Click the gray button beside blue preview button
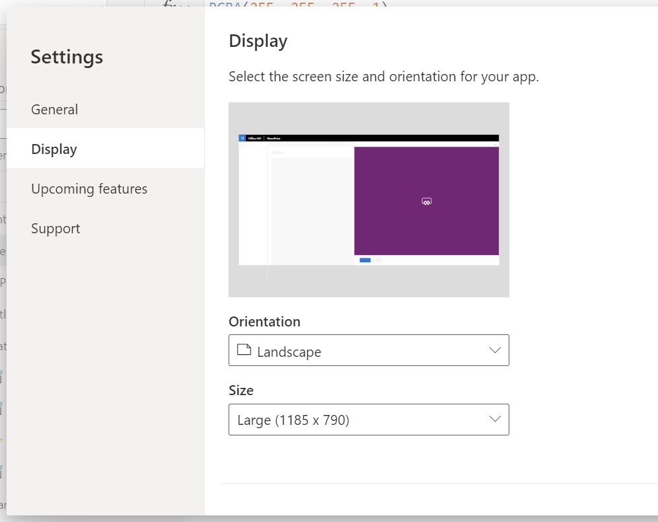The width and height of the screenshot is (658, 522). (377, 260)
